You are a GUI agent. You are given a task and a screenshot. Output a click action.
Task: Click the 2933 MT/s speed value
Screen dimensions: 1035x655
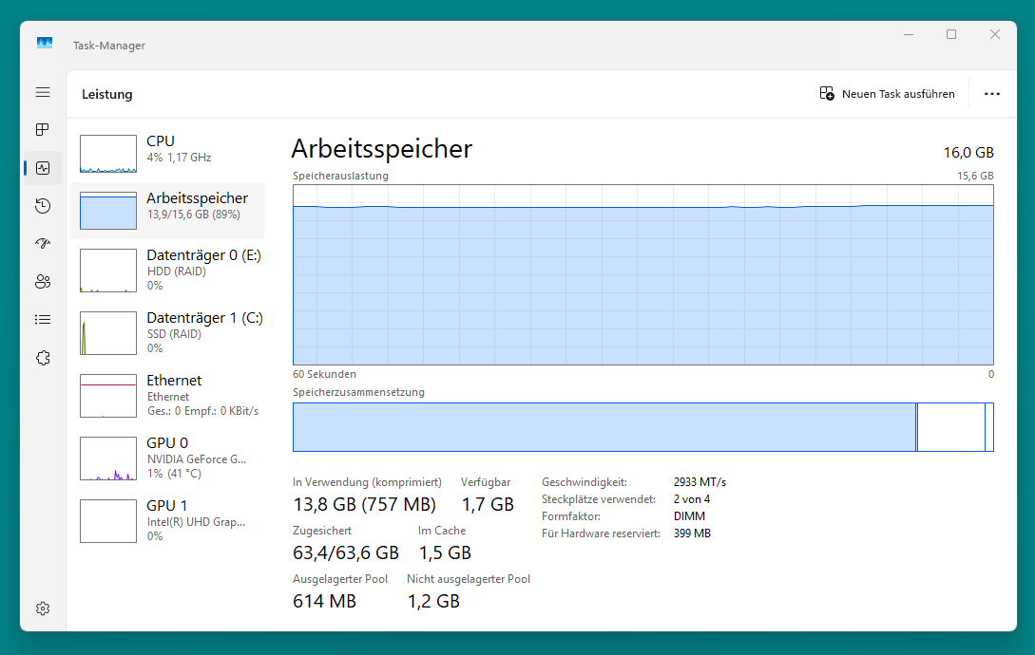(700, 482)
